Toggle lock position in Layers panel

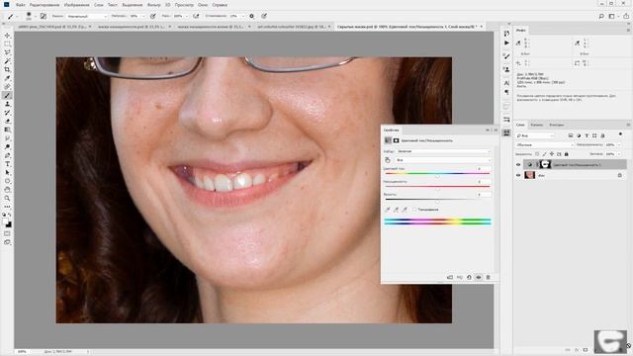click(552, 154)
